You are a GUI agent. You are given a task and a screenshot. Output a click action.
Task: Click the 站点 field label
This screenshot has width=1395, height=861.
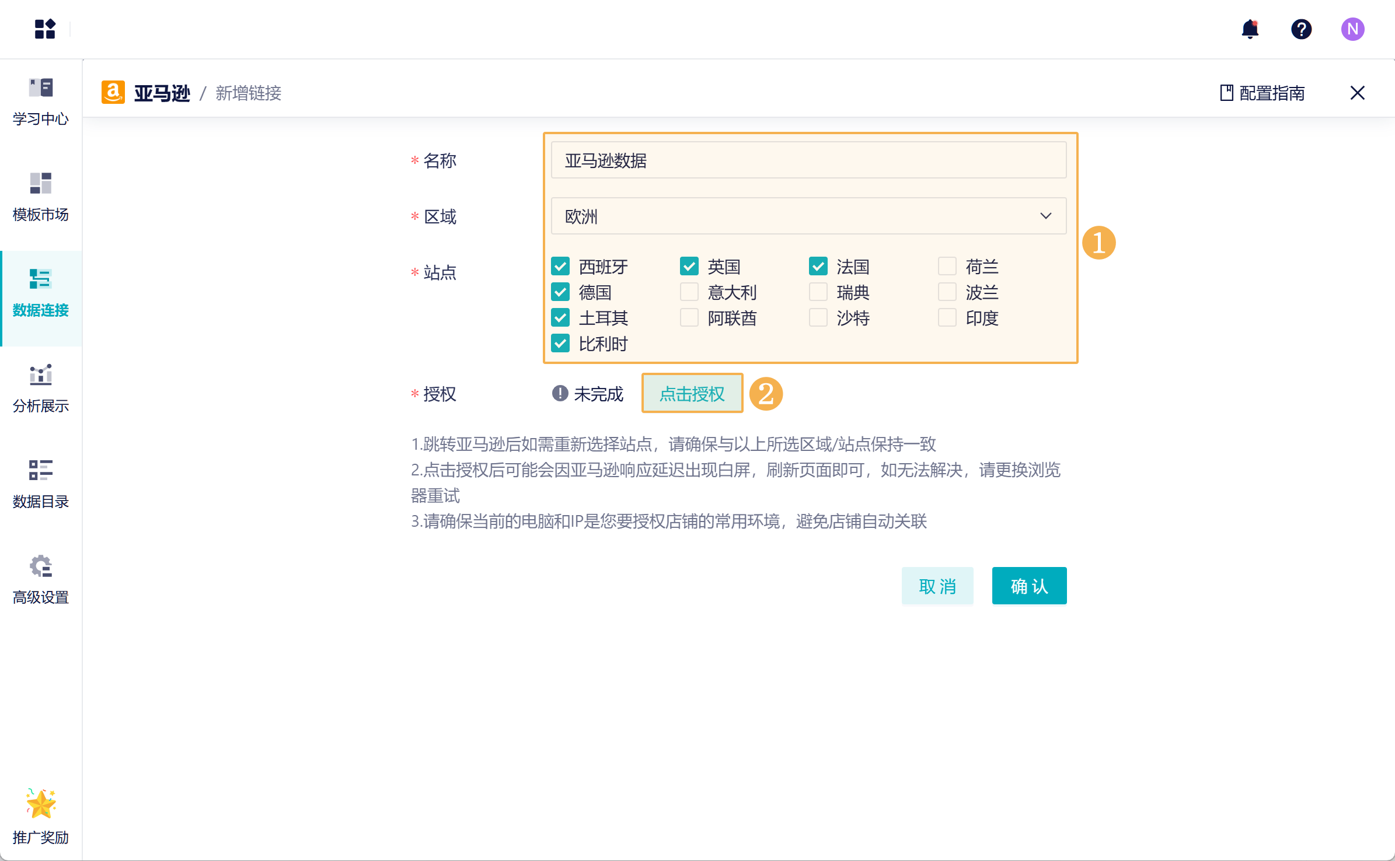pyautogui.click(x=440, y=272)
